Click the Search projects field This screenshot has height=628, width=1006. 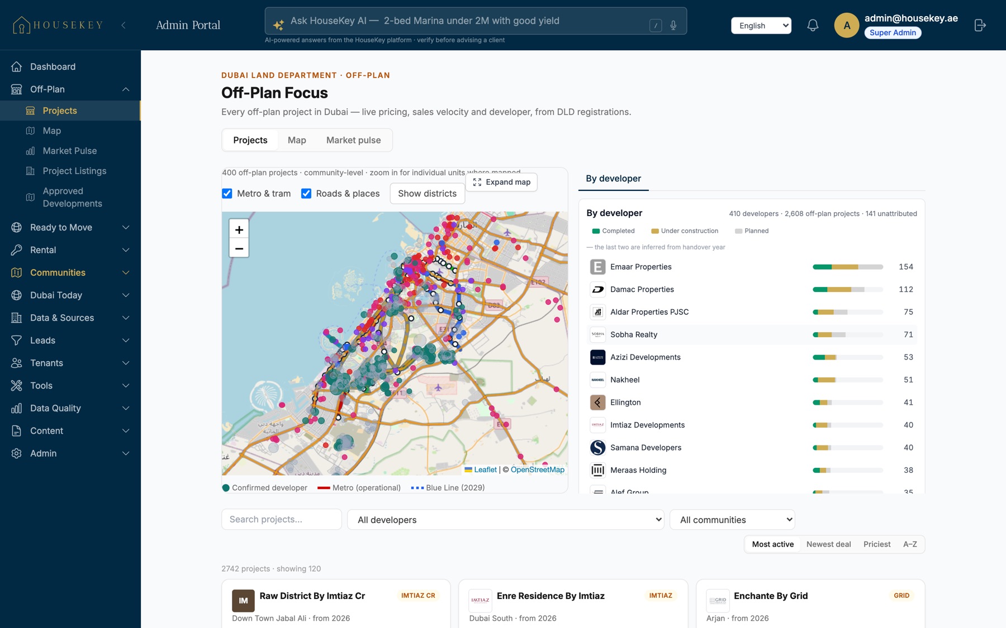(282, 519)
